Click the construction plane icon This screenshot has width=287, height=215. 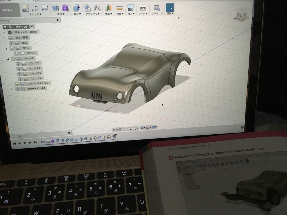click(x=108, y=8)
